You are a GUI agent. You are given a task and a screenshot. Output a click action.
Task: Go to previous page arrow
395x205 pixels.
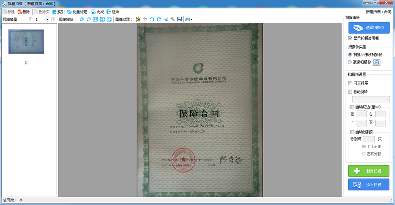coord(31,19)
